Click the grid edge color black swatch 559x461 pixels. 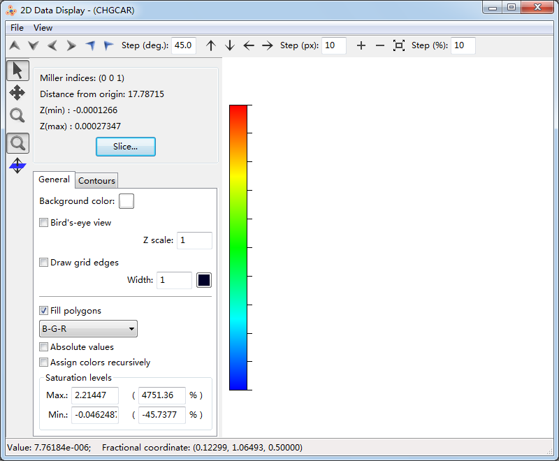point(204,280)
